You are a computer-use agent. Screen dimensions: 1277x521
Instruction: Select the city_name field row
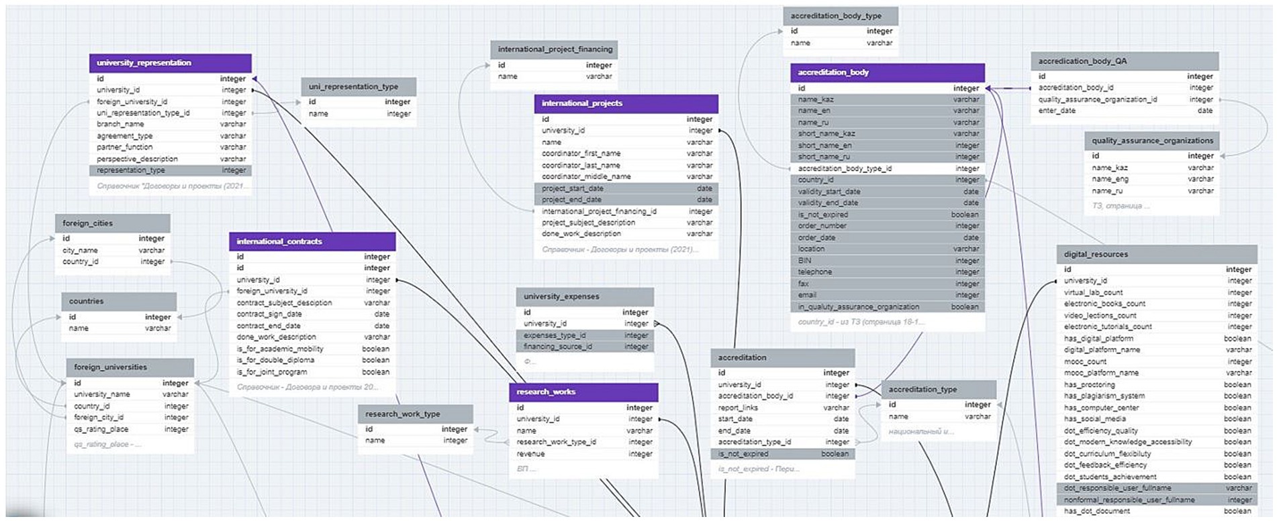tap(113, 251)
